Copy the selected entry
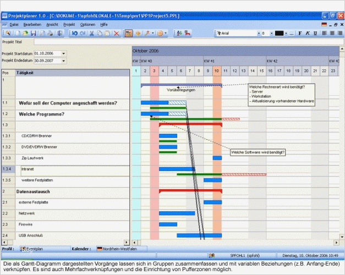This screenshot has height=275, width=345. [100, 33]
